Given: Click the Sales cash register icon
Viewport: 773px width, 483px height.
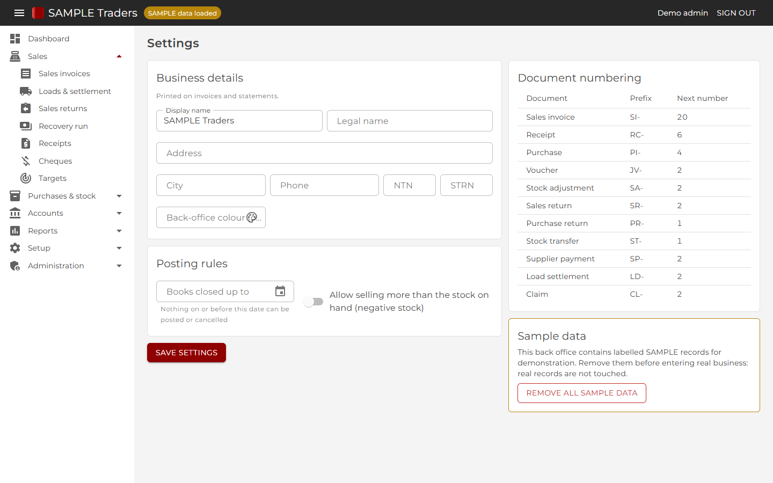Looking at the screenshot, I should coord(15,56).
